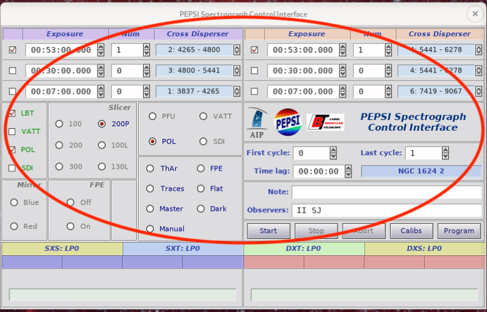Screen dimensions: 487x312
Task: Click the Start button
Action: point(268,231)
